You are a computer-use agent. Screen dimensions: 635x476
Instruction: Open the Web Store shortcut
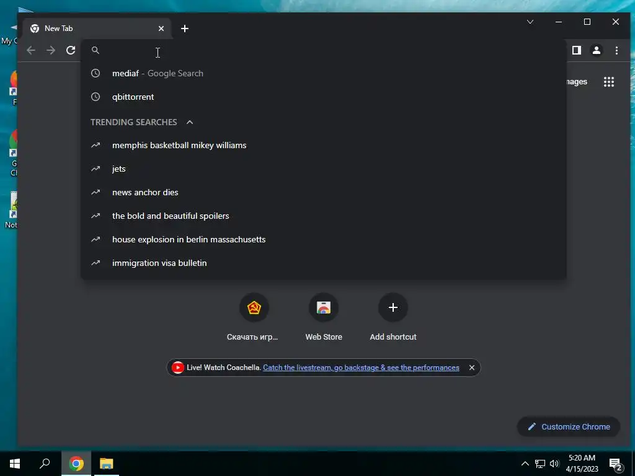[x=324, y=317]
